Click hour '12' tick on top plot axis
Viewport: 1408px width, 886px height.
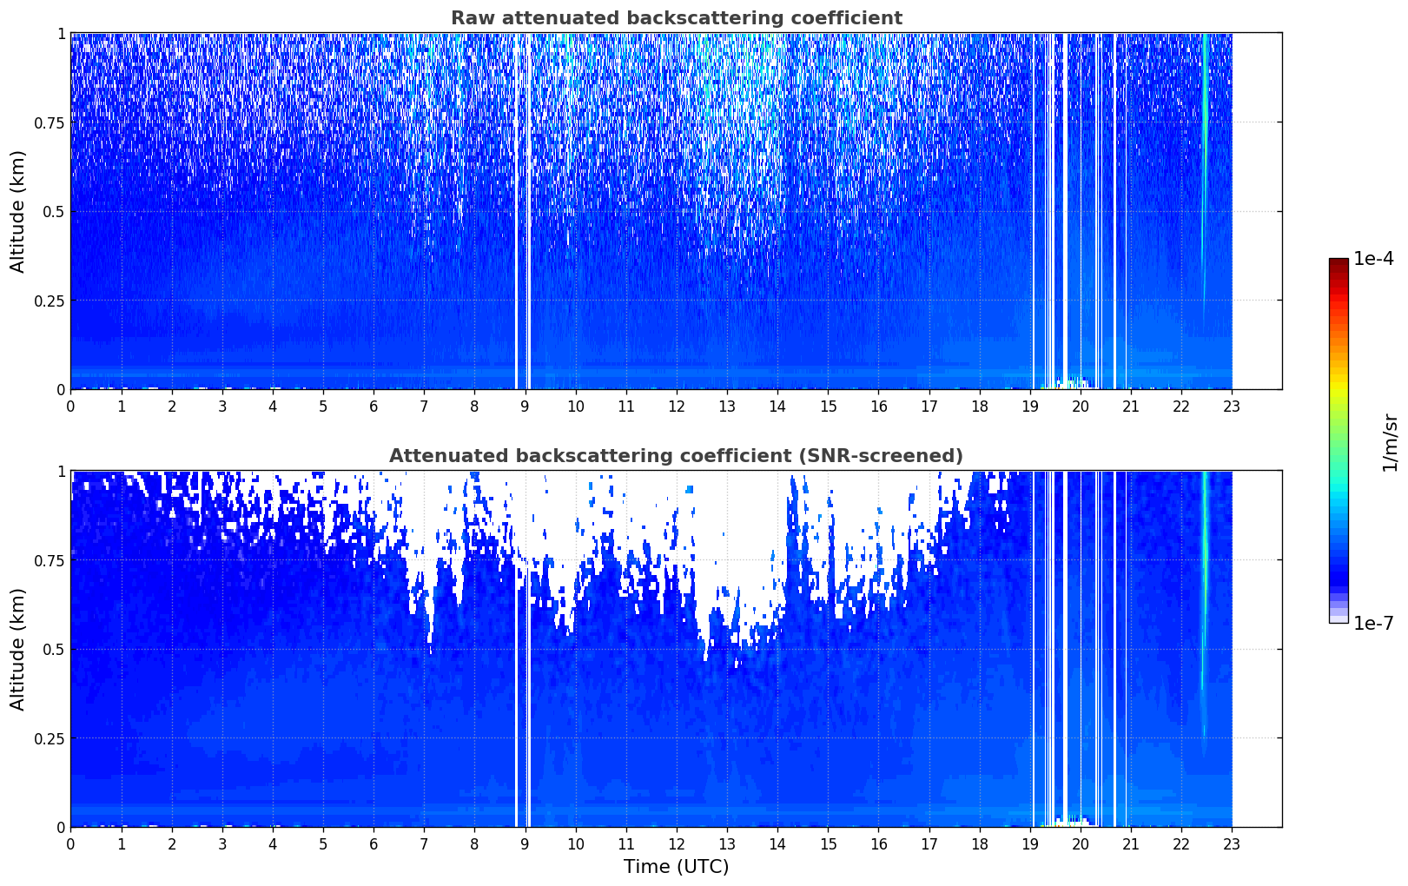coord(677,407)
